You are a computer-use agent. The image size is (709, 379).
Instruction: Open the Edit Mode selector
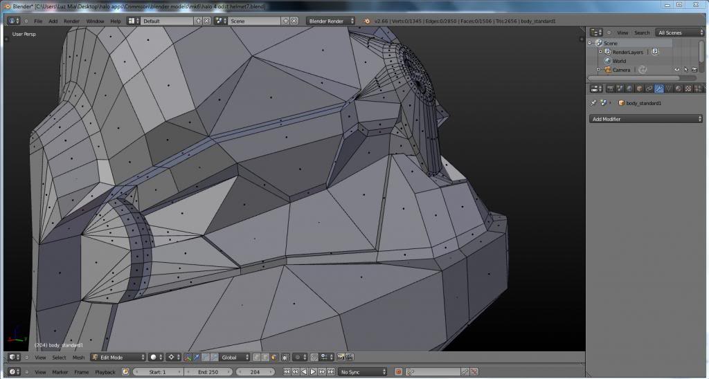point(118,357)
